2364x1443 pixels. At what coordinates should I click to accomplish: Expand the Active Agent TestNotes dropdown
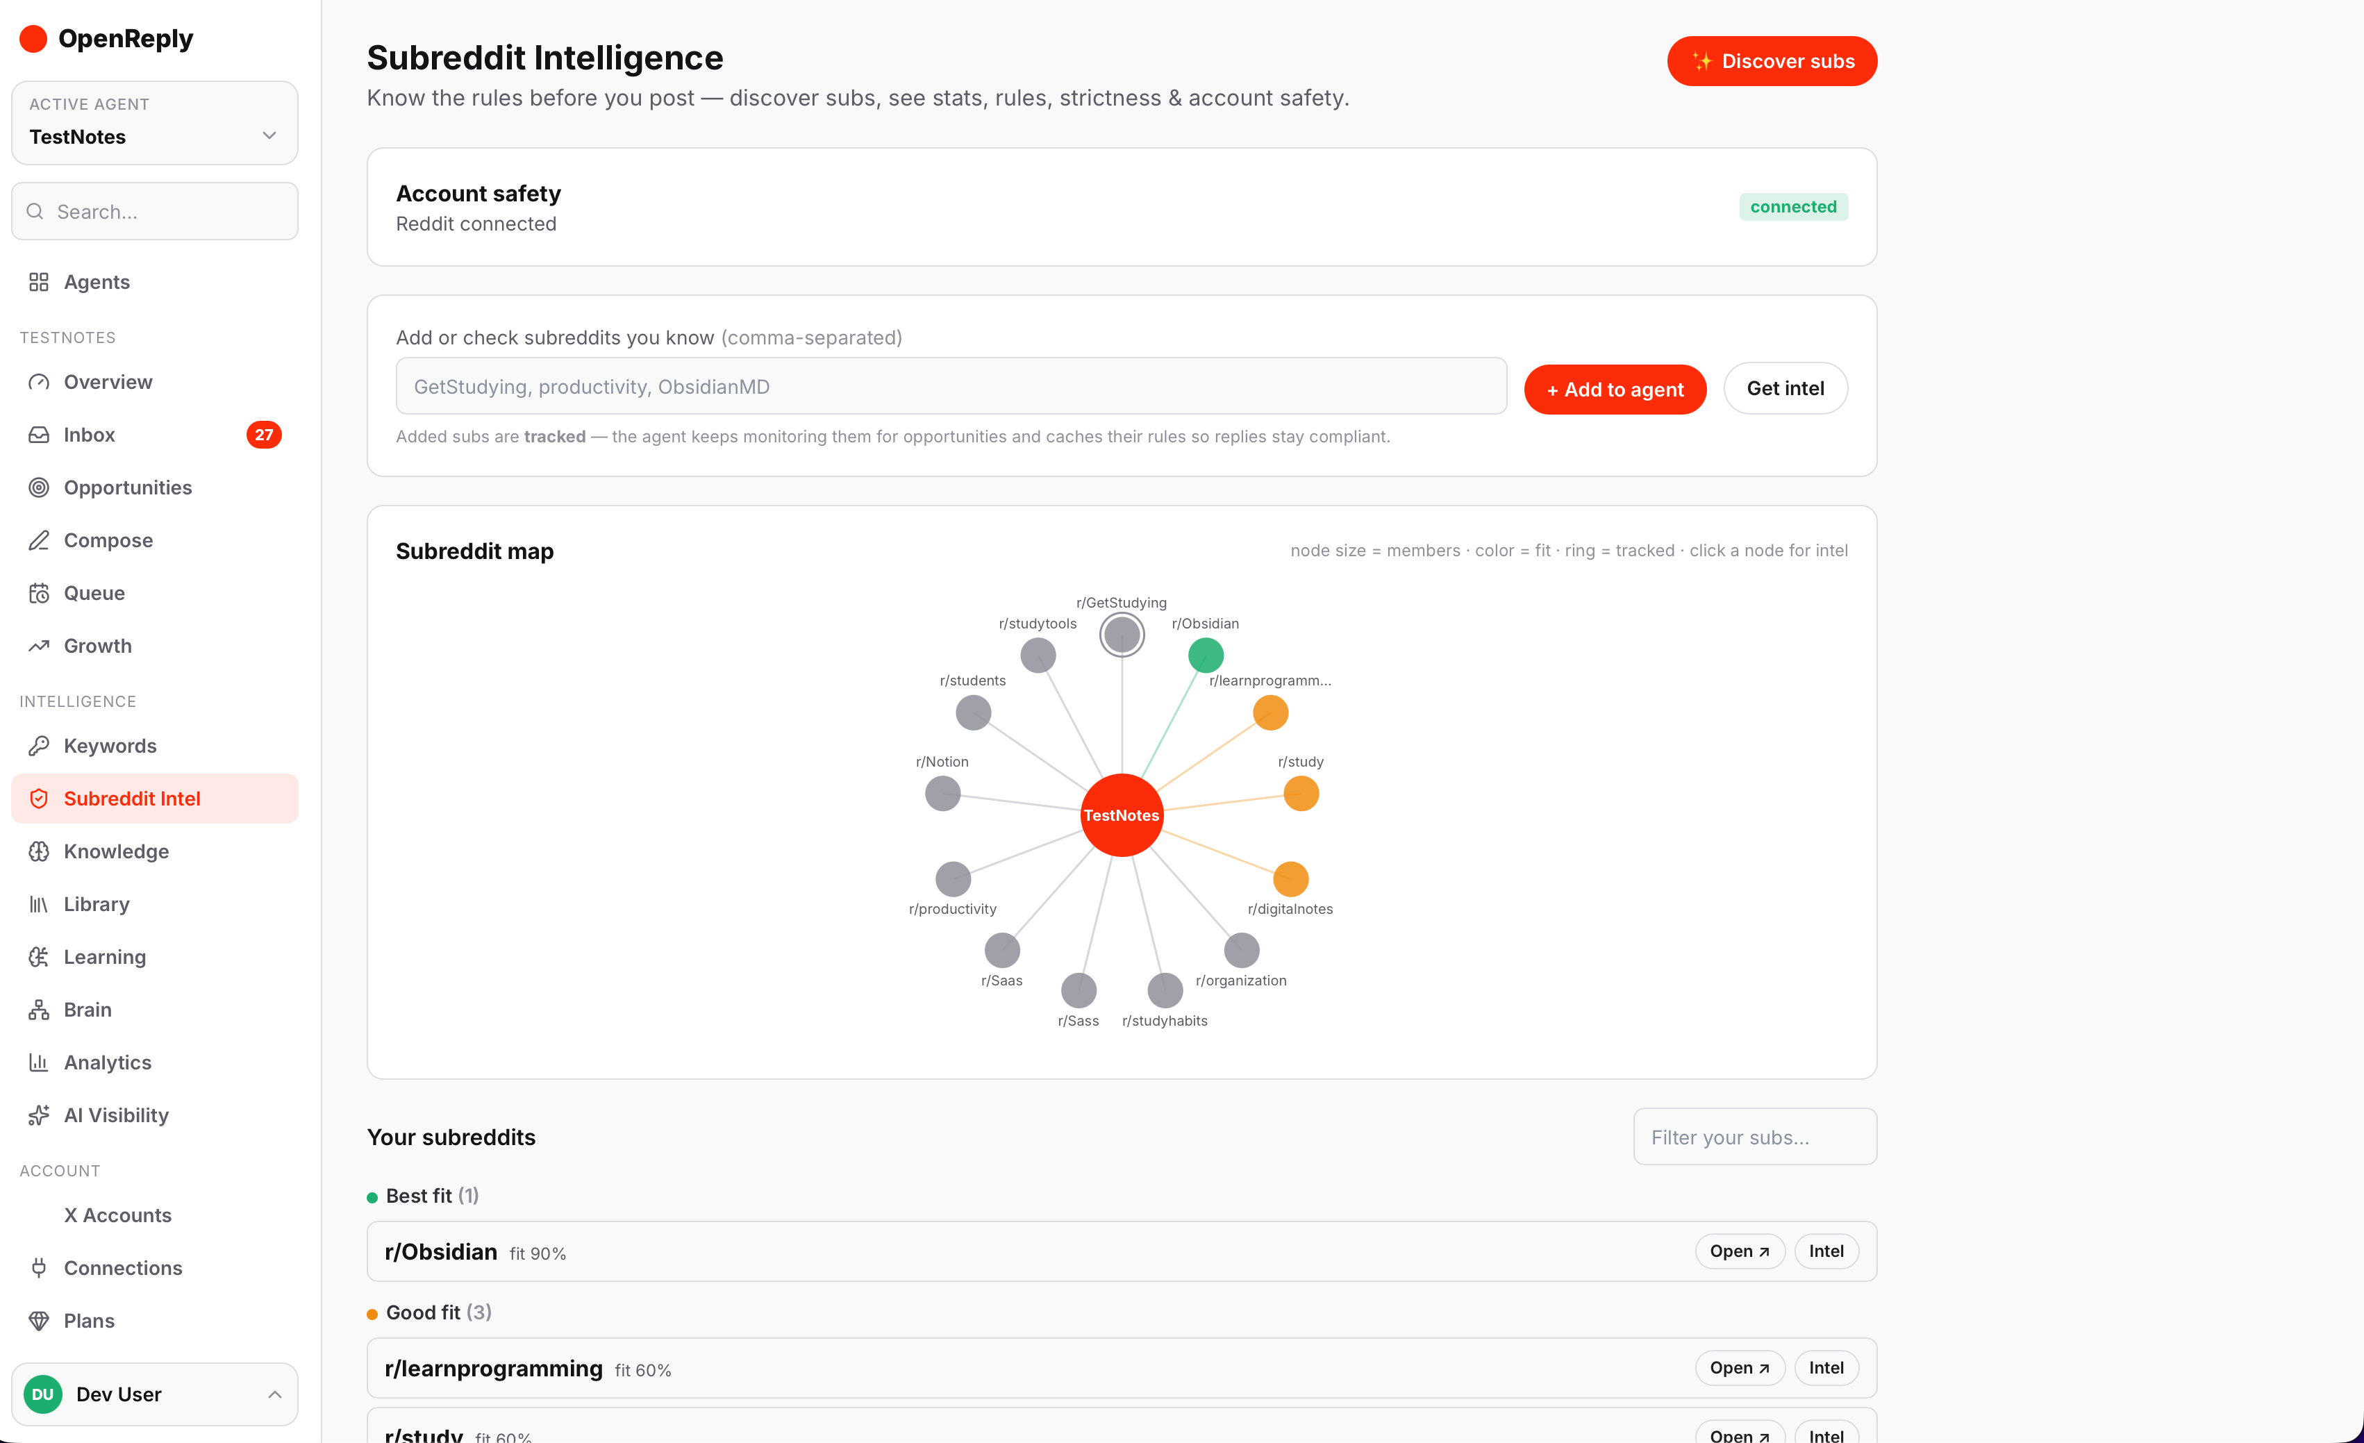(x=154, y=123)
